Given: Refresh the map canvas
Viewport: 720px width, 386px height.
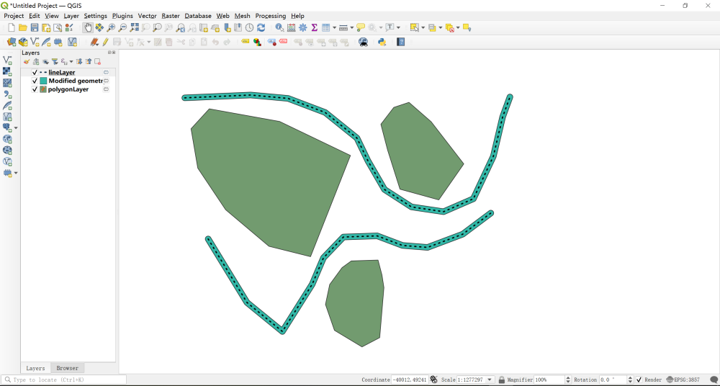Looking at the screenshot, I should pos(261,27).
